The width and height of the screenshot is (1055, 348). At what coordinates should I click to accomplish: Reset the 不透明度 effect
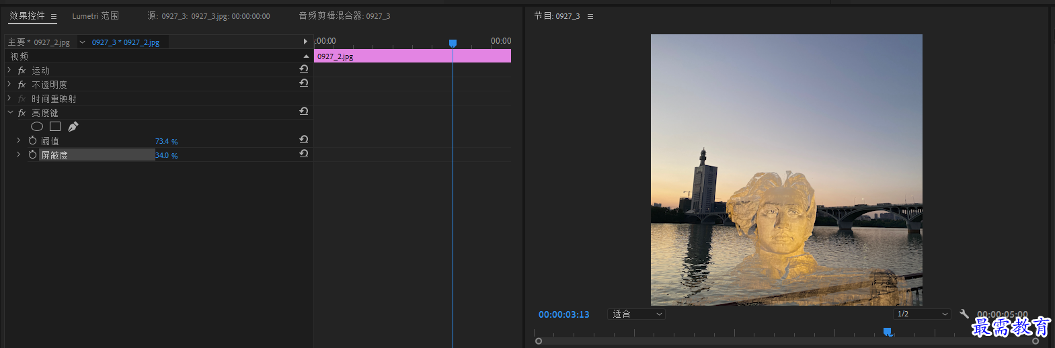pos(304,83)
